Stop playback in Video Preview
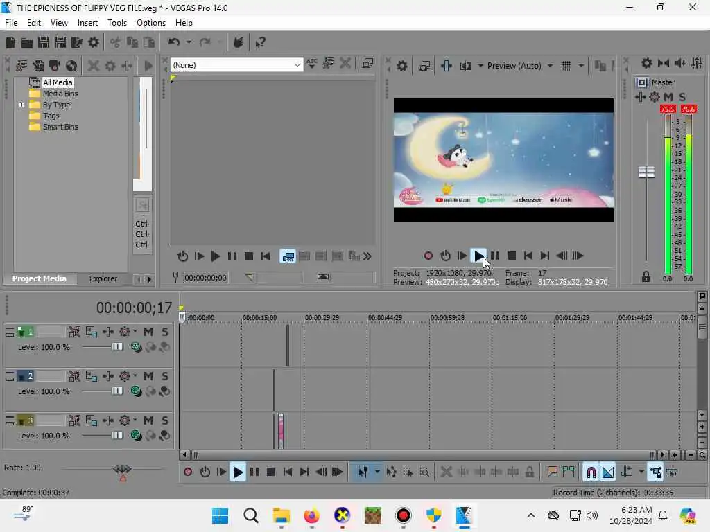The width and height of the screenshot is (710, 532). [x=512, y=256]
